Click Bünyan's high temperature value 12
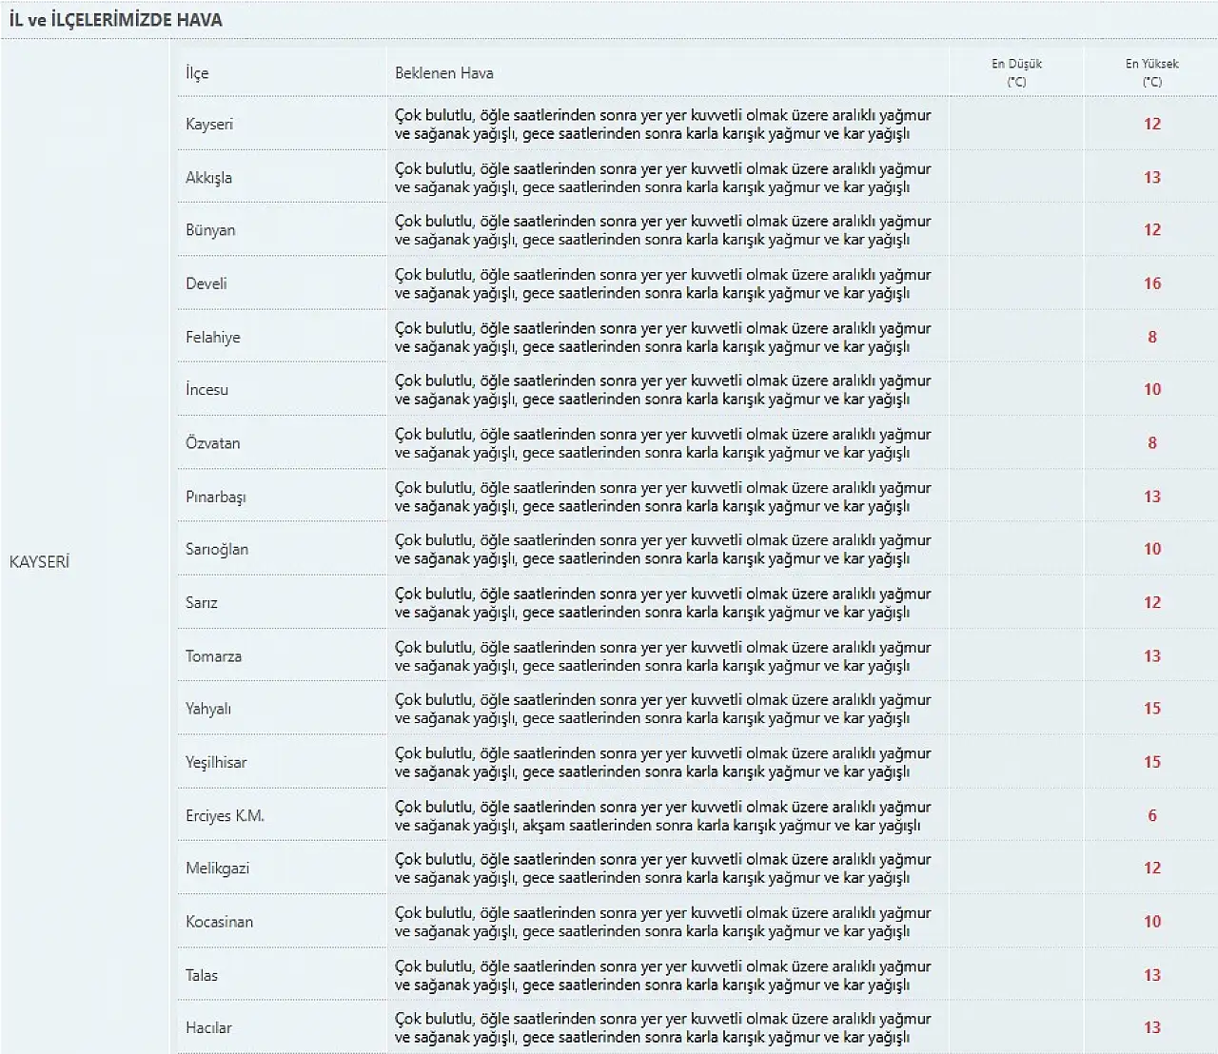 [x=1152, y=229]
